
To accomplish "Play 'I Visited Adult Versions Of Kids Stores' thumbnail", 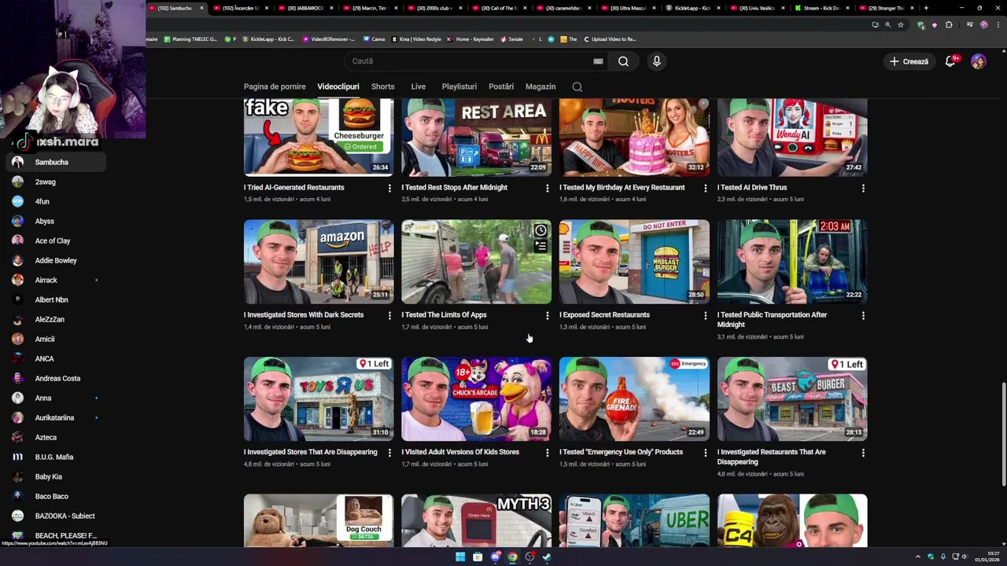I will click(x=477, y=399).
